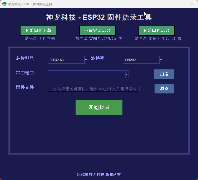Click the 串口端口 label
Viewport: 198px width, 180px height.
point(25,73)
